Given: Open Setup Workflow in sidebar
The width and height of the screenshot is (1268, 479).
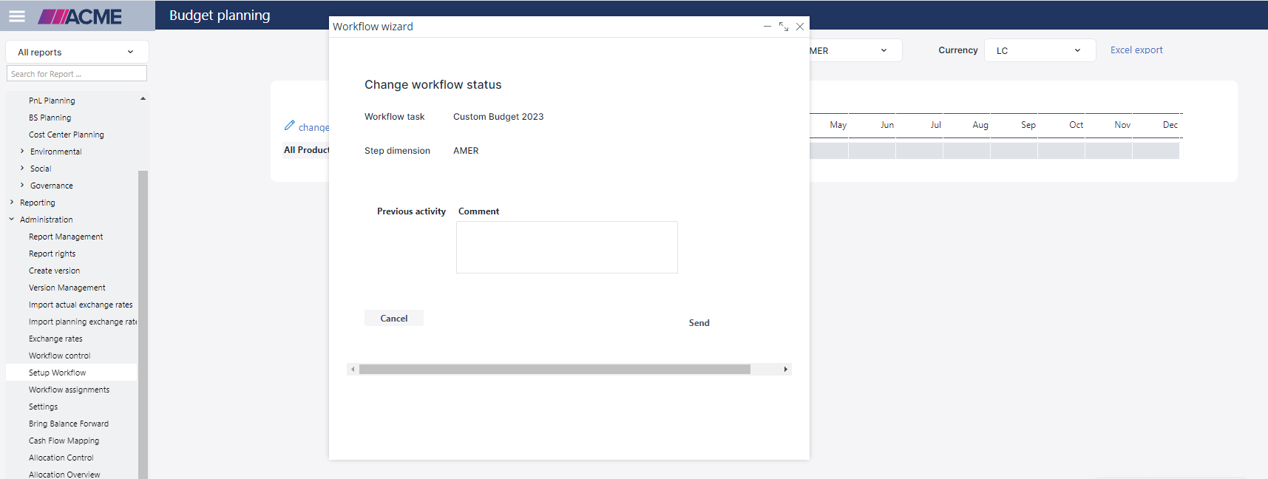Looking at the screenshot, I should [x=58, y=373].
